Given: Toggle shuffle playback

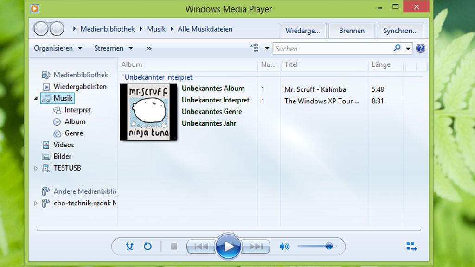Looking at the screenshot, I should (129, 246).
